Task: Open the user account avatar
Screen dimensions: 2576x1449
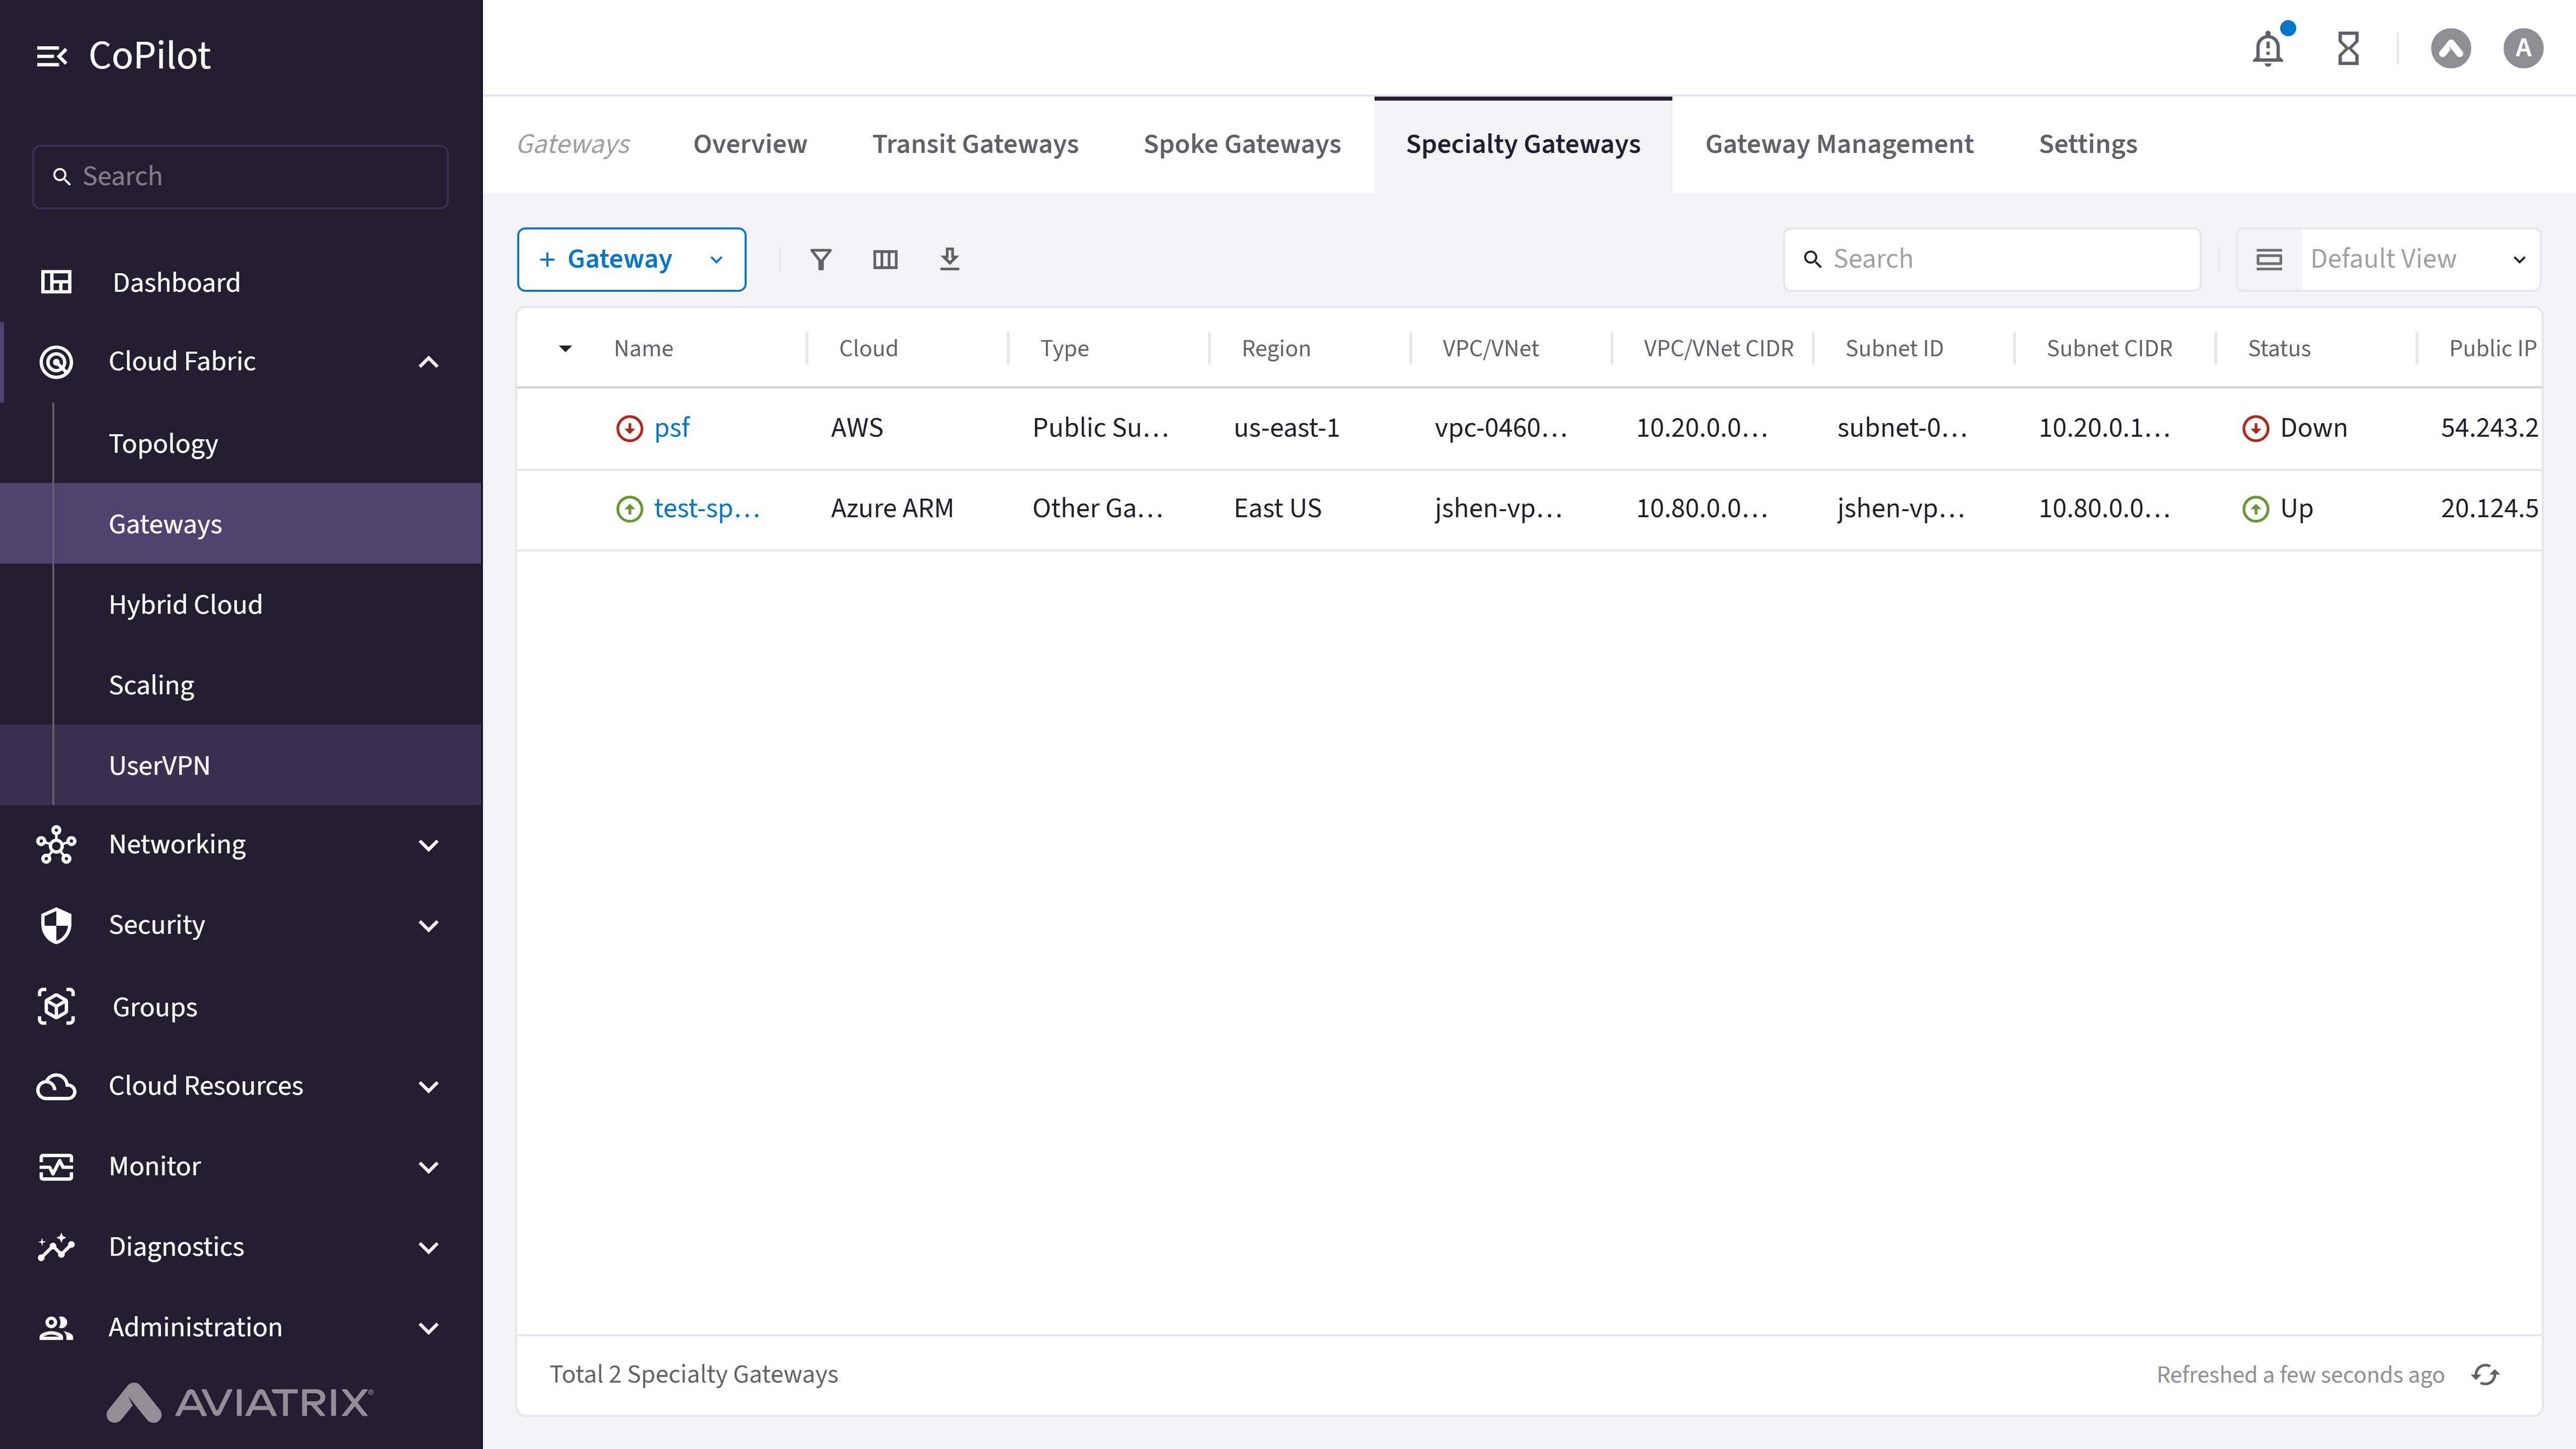Action: coord(2523,48)
